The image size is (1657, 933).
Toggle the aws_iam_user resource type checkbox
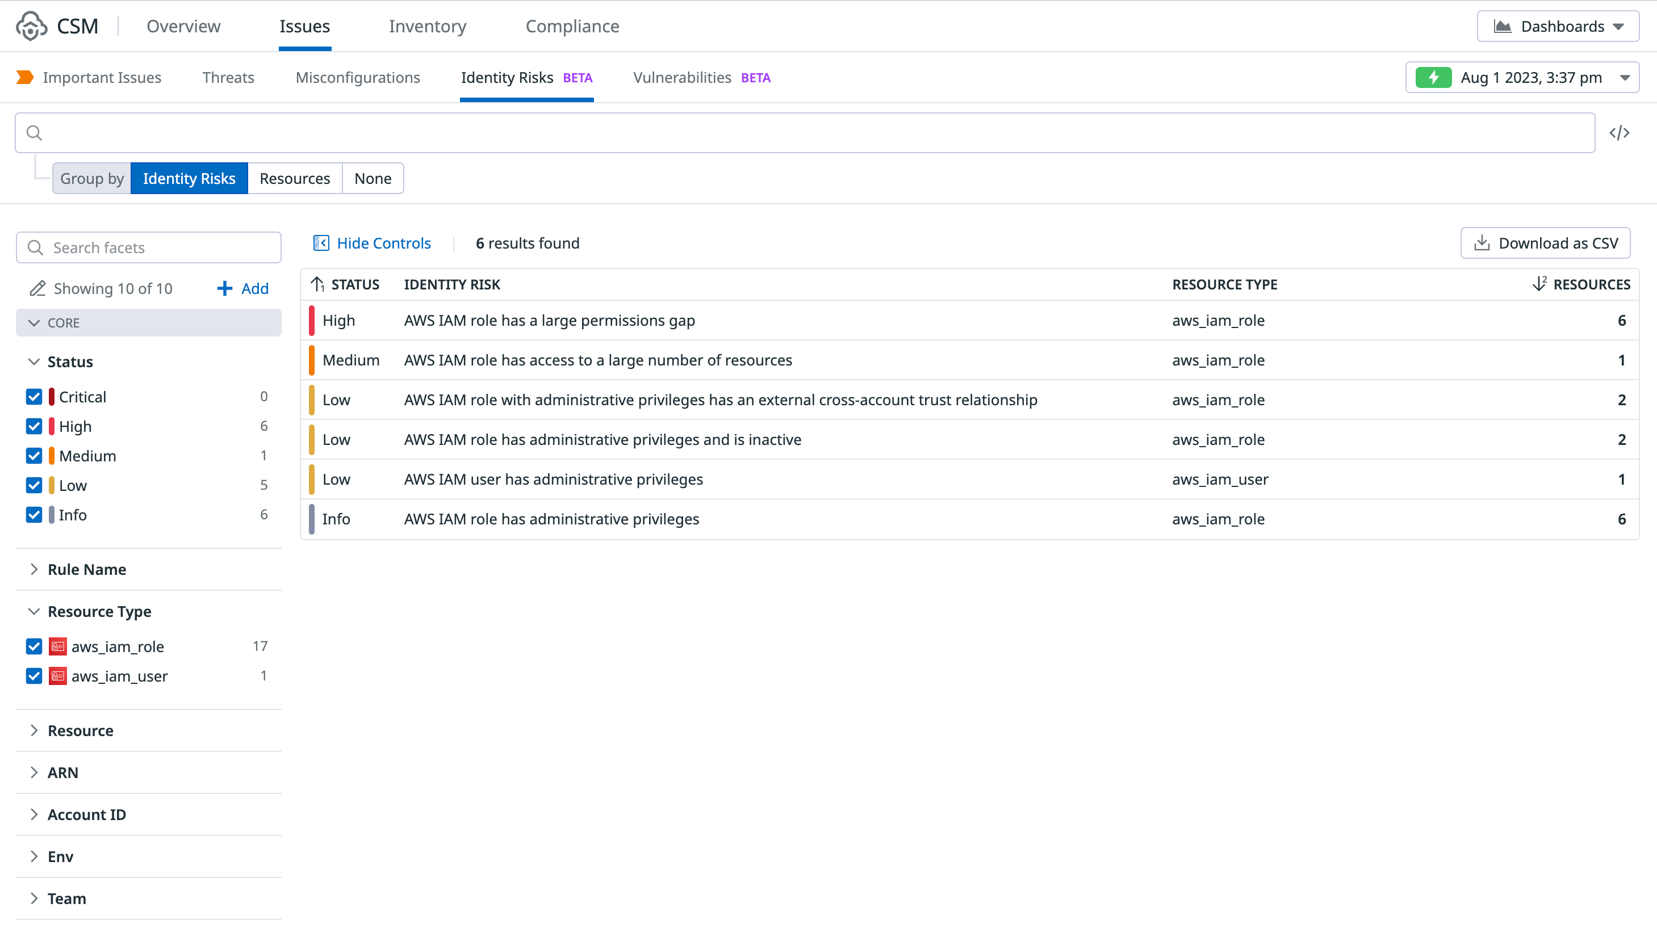point(34,676)
